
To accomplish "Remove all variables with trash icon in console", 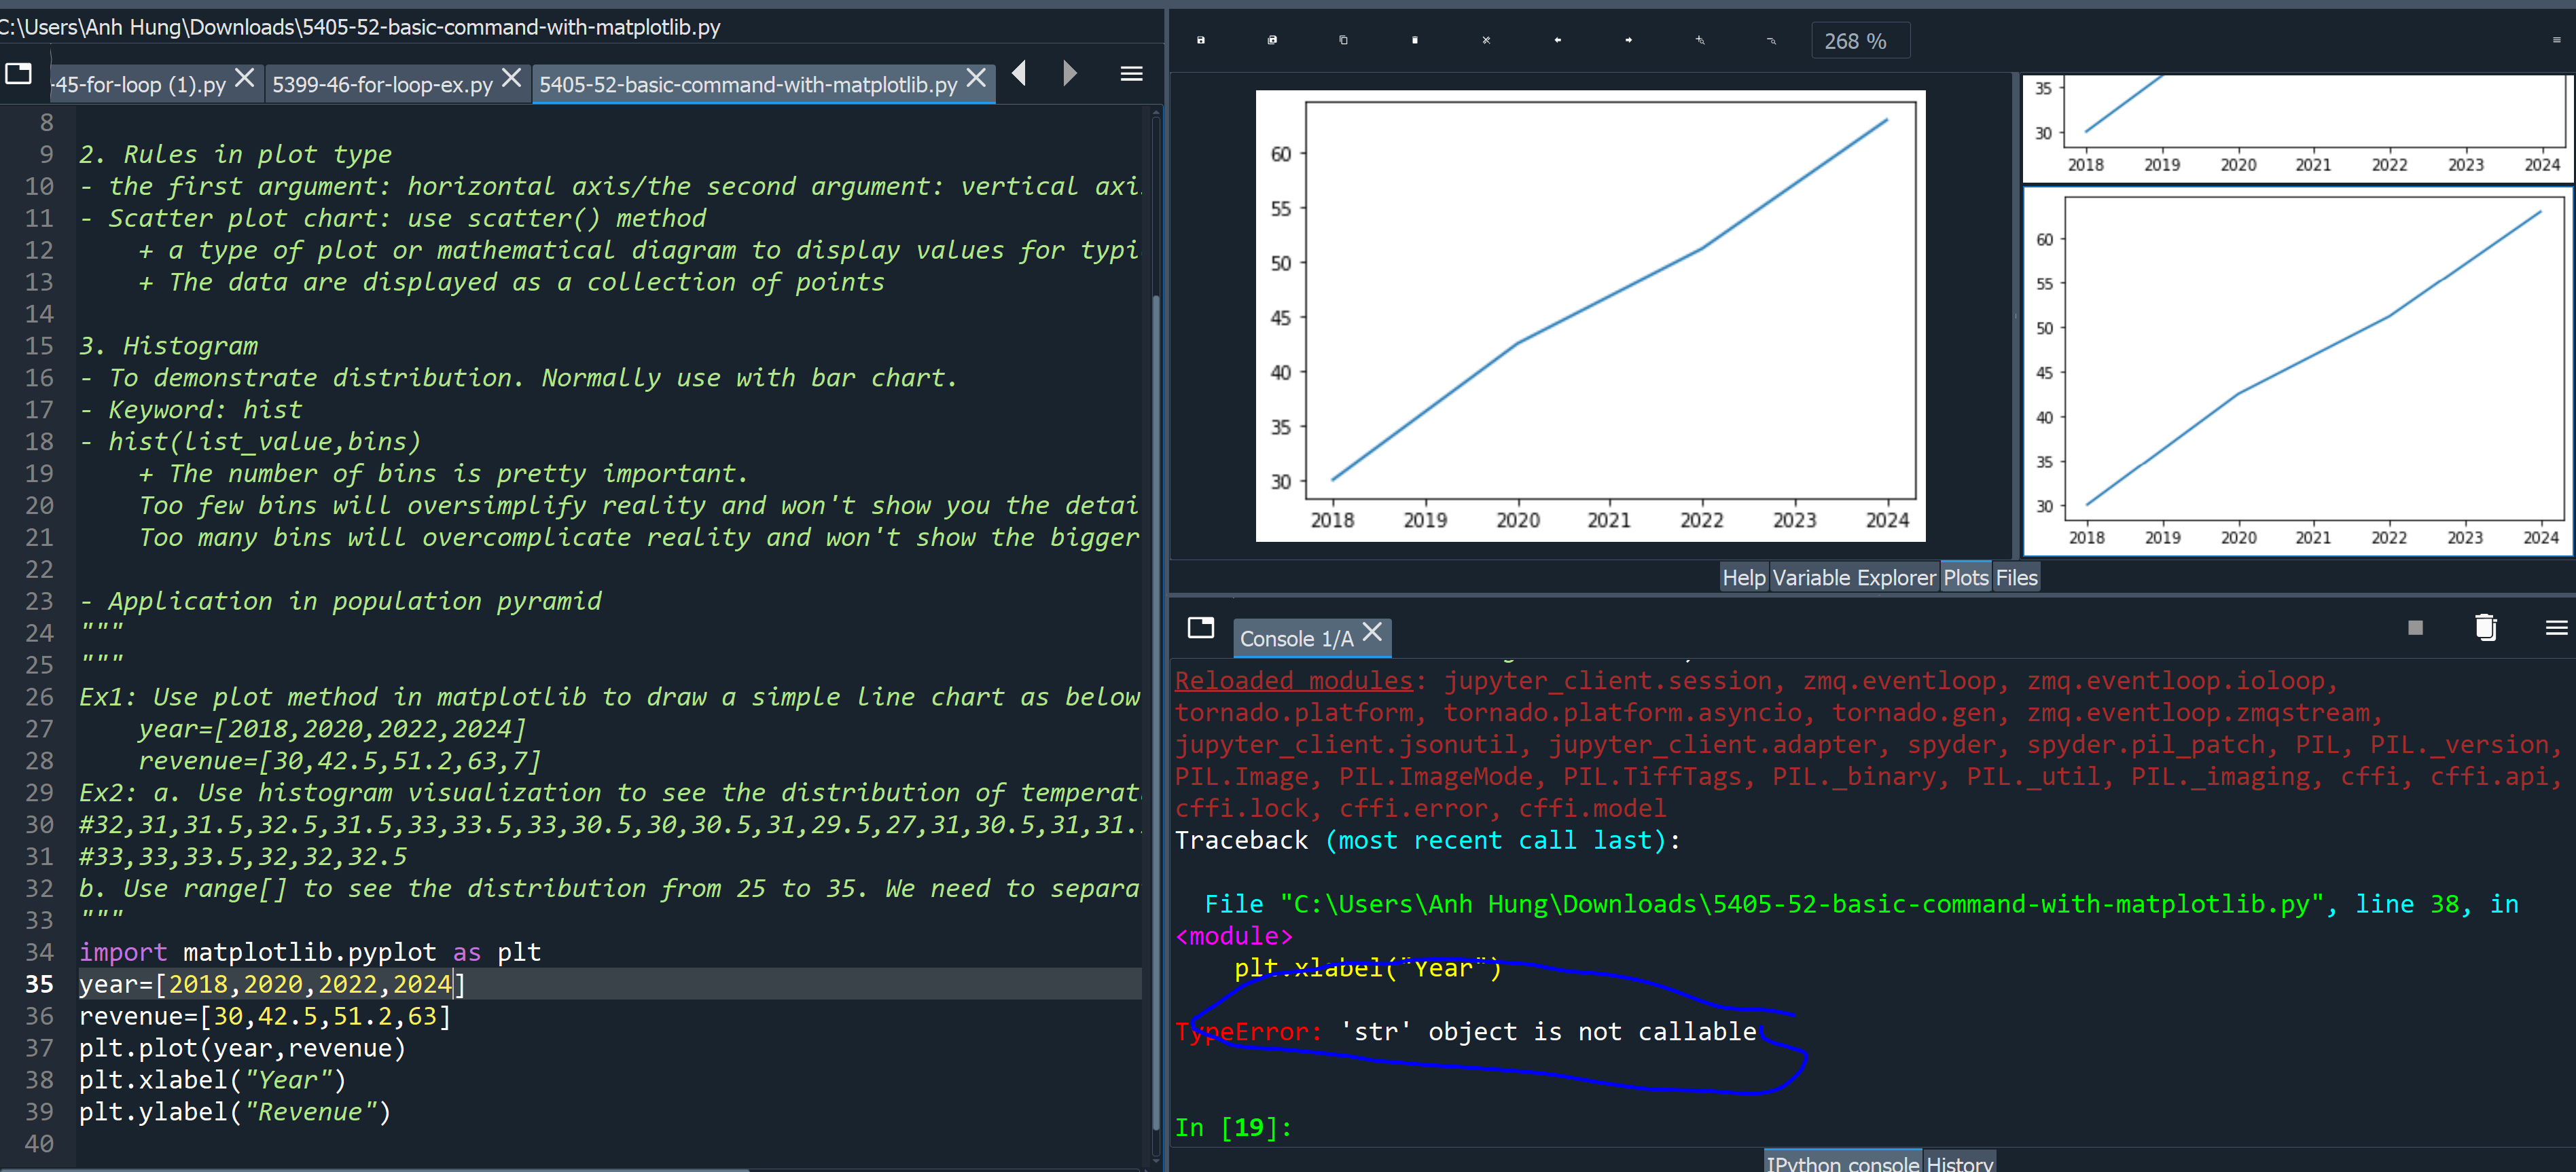I will coord(2485,627).
